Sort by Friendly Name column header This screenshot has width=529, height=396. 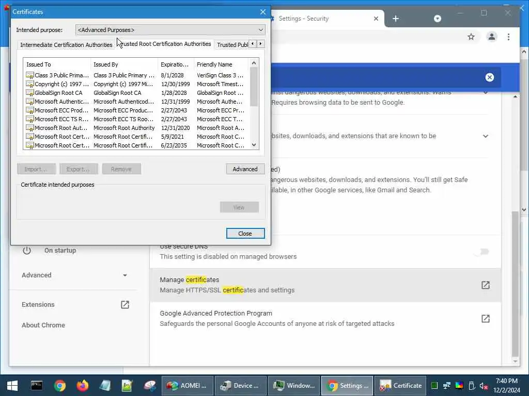coord(222,64)
